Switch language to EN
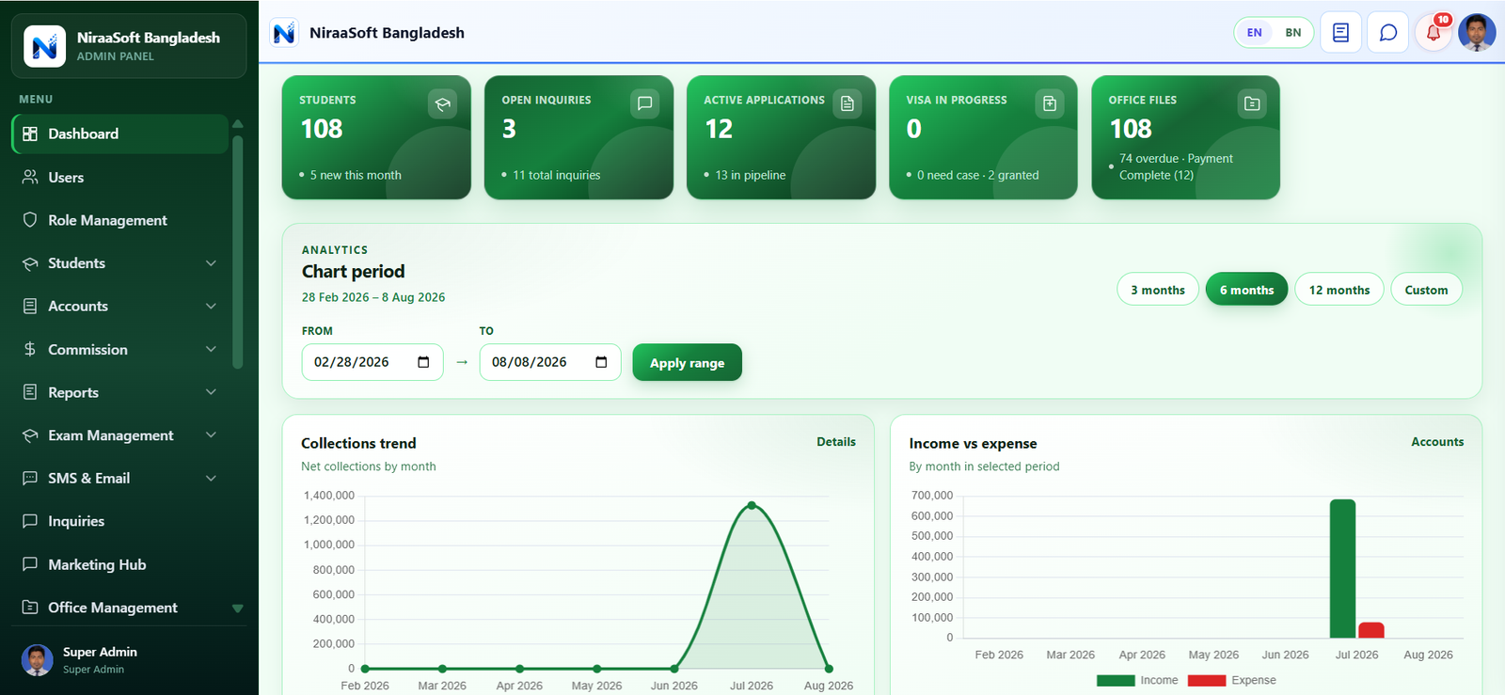The image size is (1505, 695). pos(1254,33)
